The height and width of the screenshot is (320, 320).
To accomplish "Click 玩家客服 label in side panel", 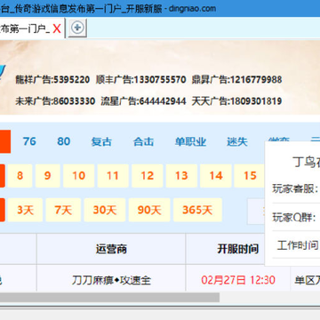I will 295,188.
